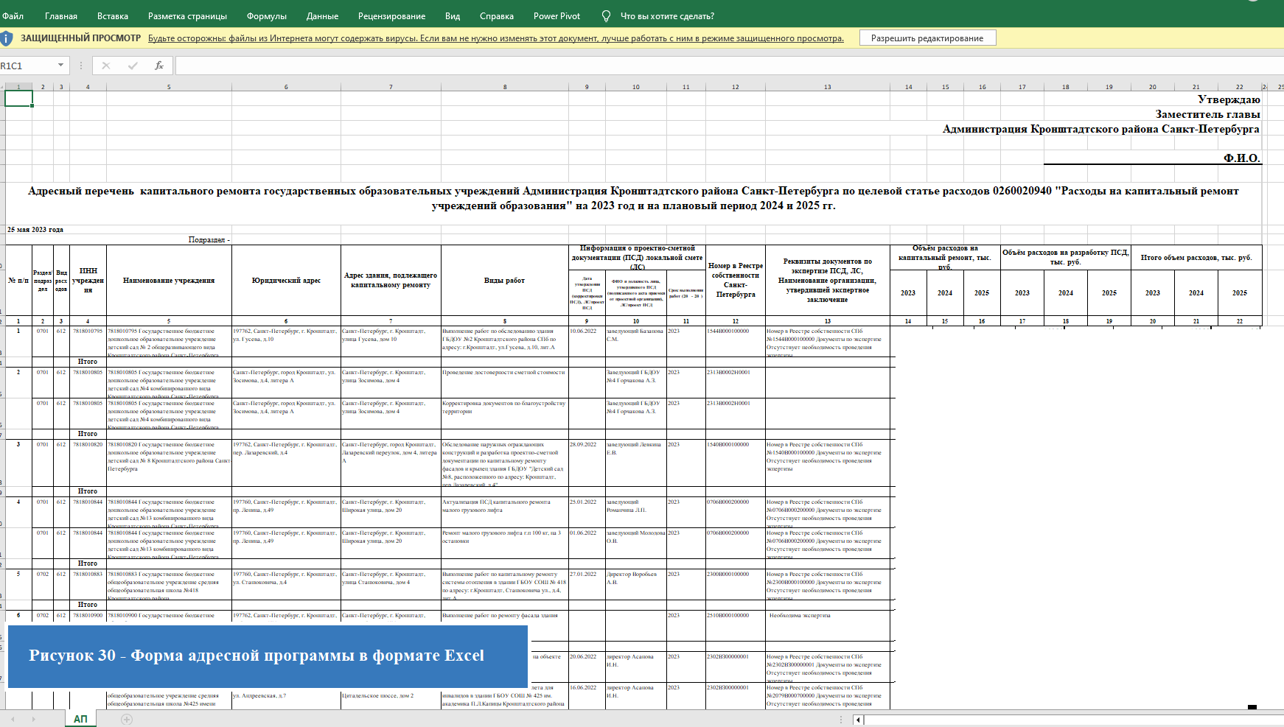Select column header 8
This screenshot has width=1284, height=727.
pyautogui.click(x=505, y=87)
